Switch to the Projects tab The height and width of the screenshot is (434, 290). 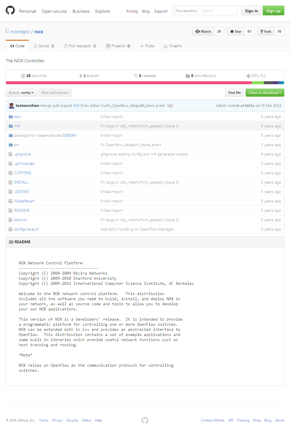[118, 46]
